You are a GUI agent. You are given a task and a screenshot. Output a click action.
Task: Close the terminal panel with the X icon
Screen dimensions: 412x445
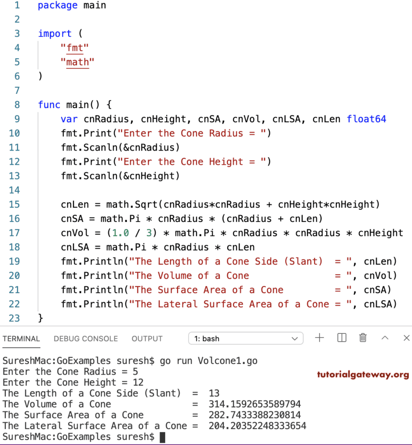[x=406, y=338]
